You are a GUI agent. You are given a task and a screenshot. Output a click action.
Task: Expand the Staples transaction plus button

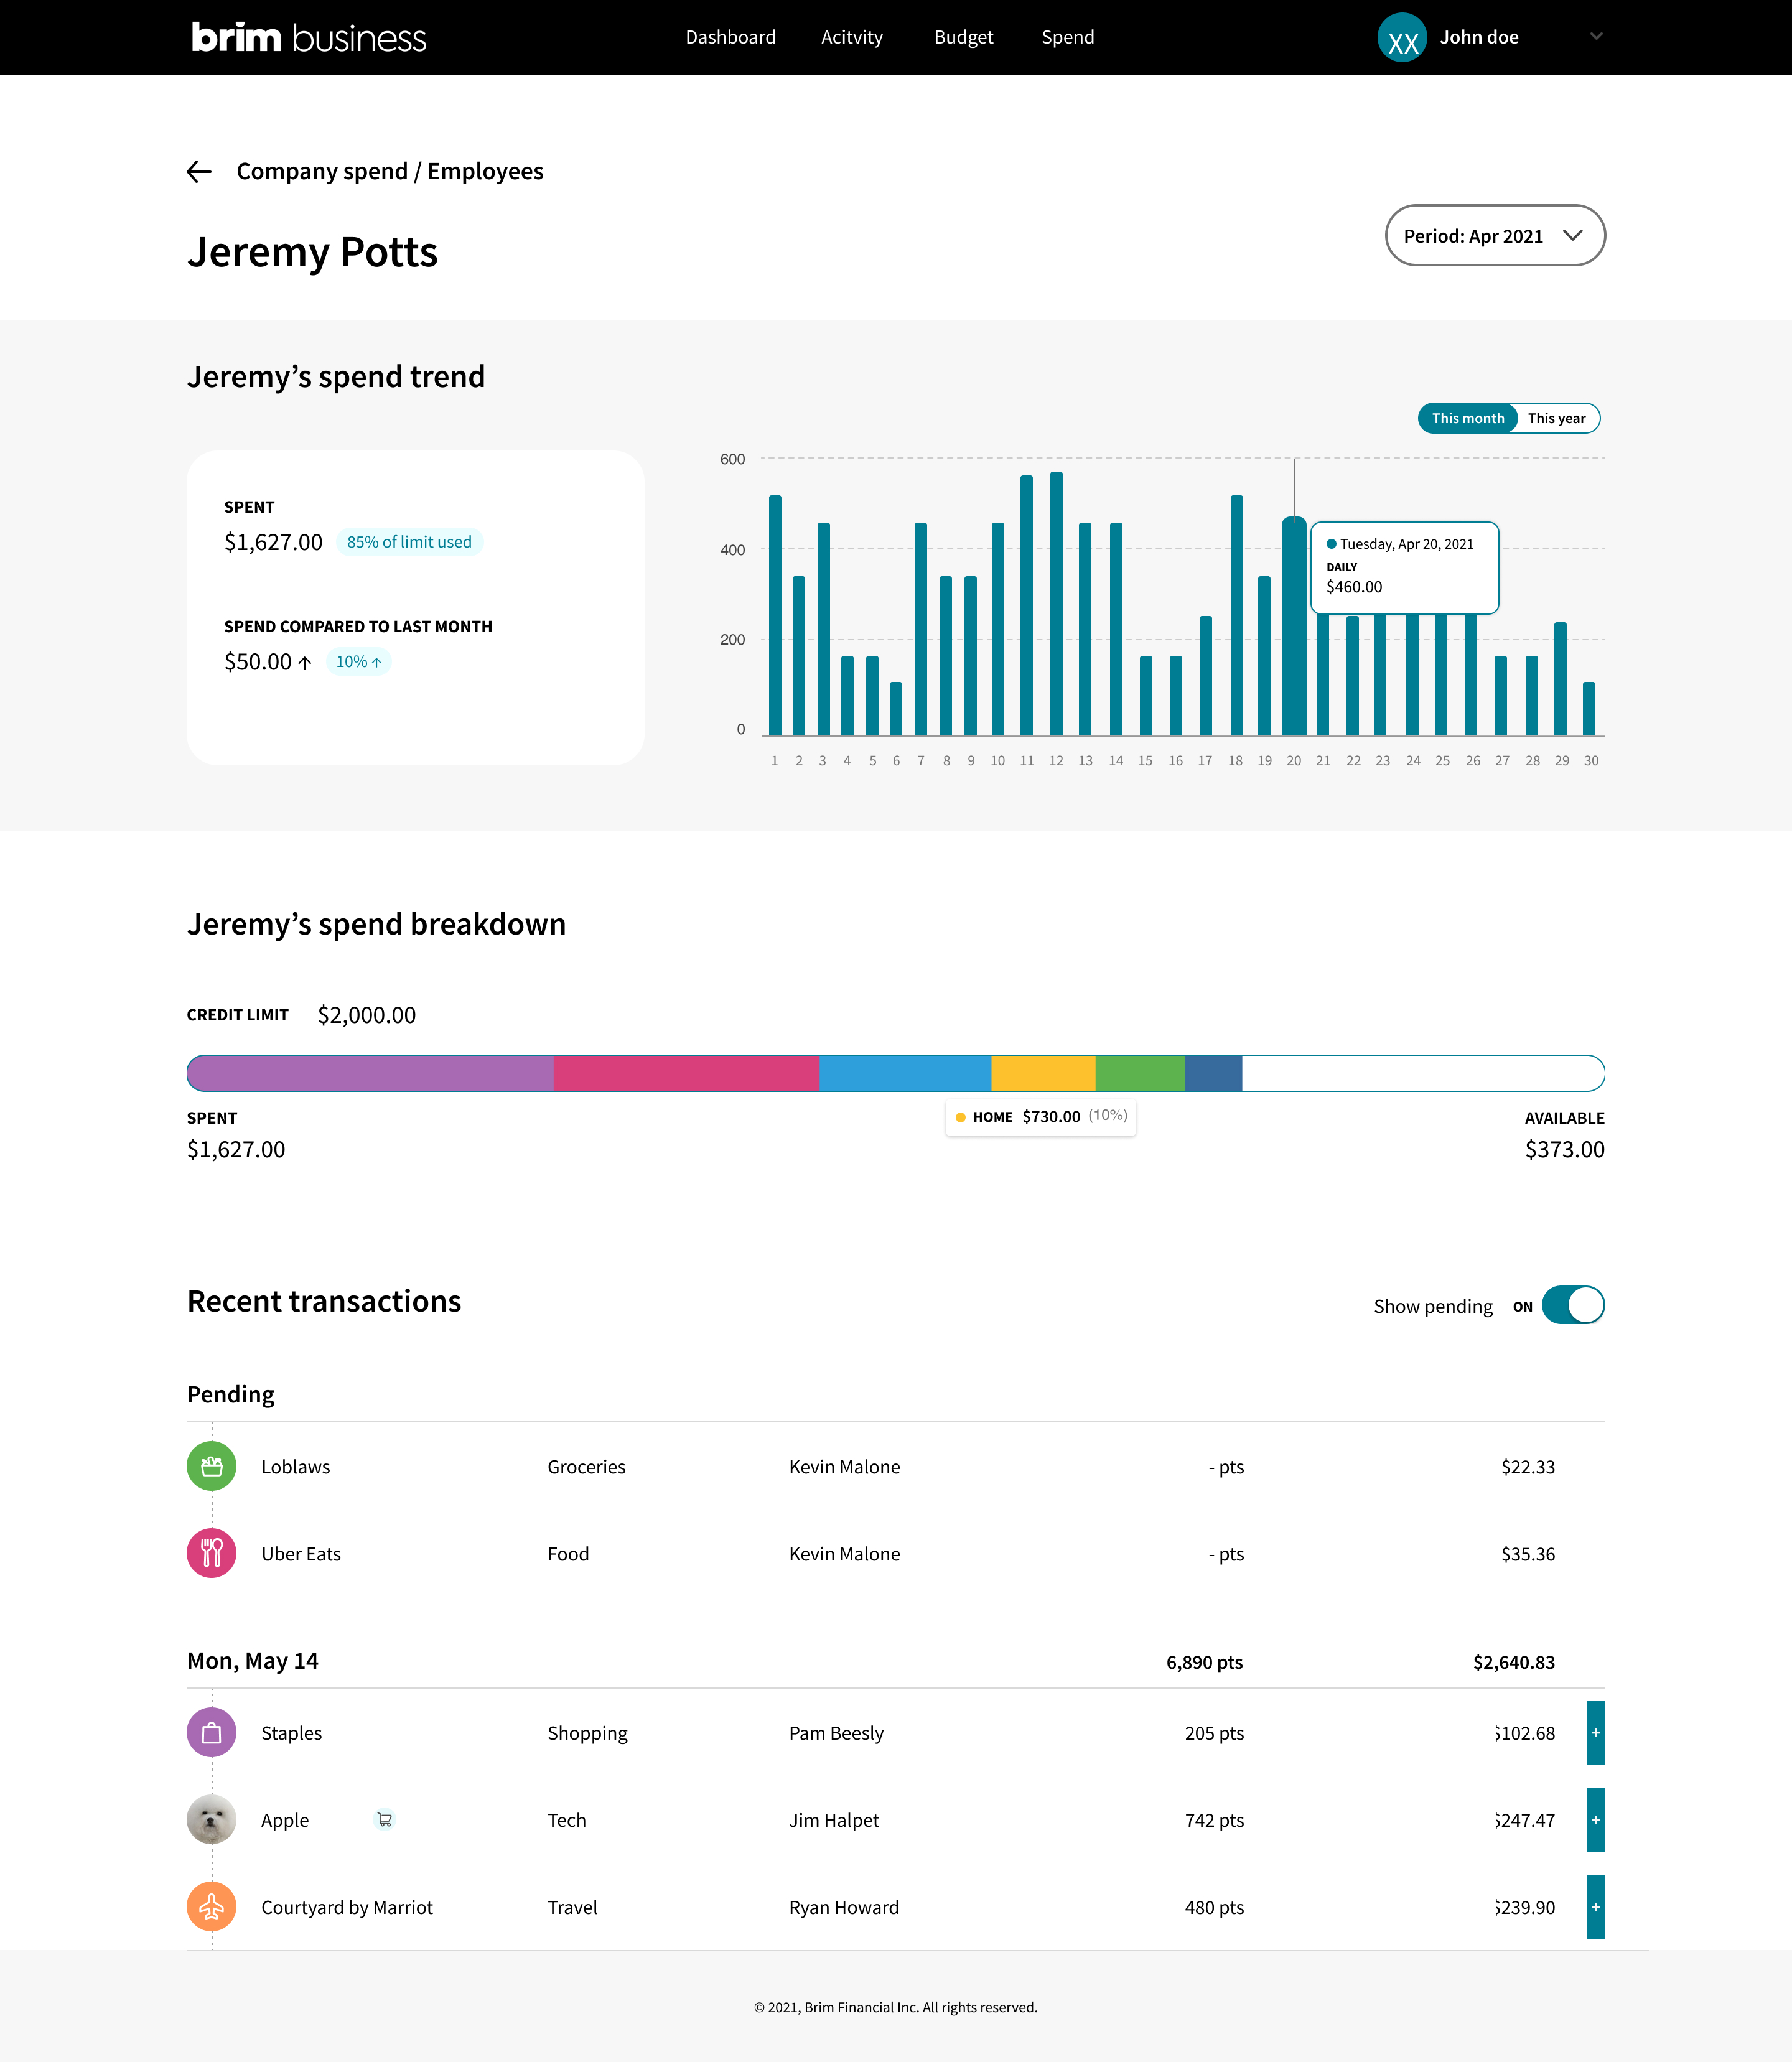pos(1595,1733)
